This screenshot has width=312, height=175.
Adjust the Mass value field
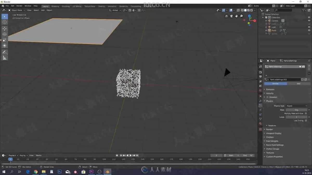[296, 110]
